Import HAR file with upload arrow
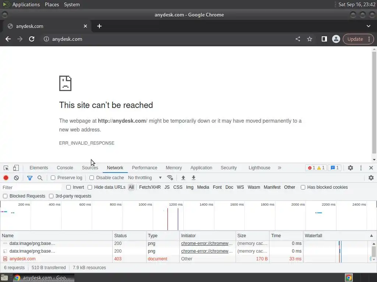The width and height of the screenshot is (377, 282). 183,178
